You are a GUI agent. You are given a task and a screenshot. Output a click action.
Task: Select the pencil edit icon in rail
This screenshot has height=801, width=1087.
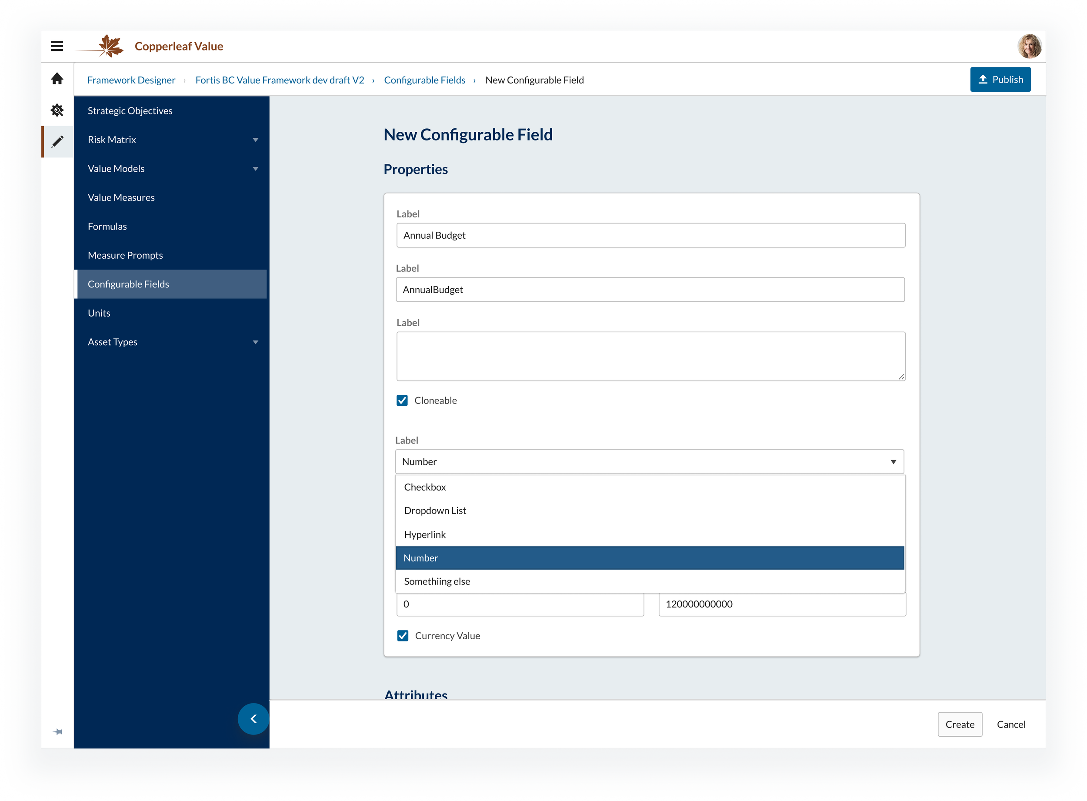[x=57, y=142]
